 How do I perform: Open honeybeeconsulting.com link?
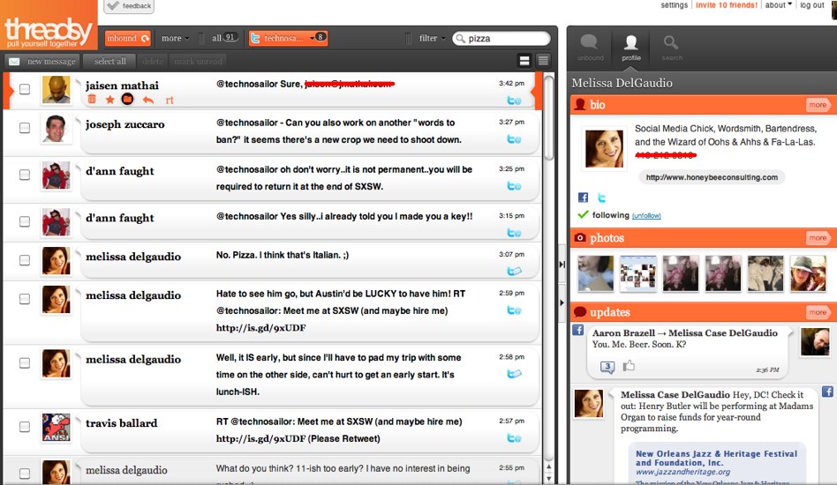click(712, 177)
